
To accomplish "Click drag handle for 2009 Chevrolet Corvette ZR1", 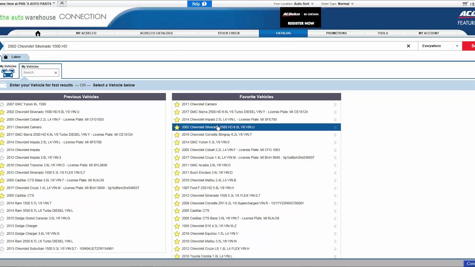I will click(335, 203).
